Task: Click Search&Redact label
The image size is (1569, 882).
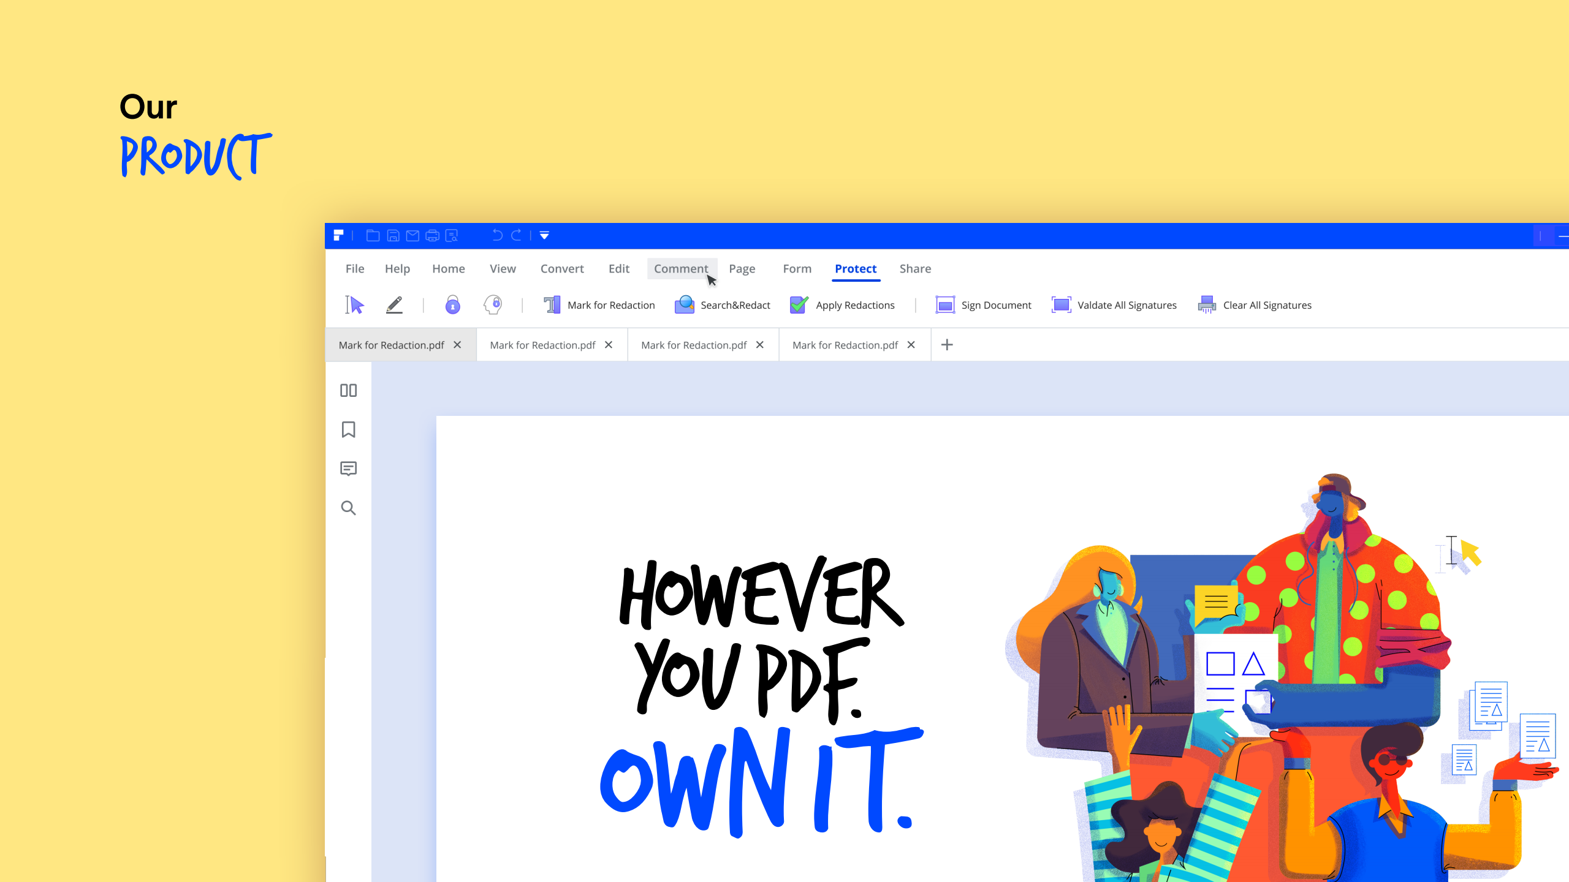Action: 735,305
